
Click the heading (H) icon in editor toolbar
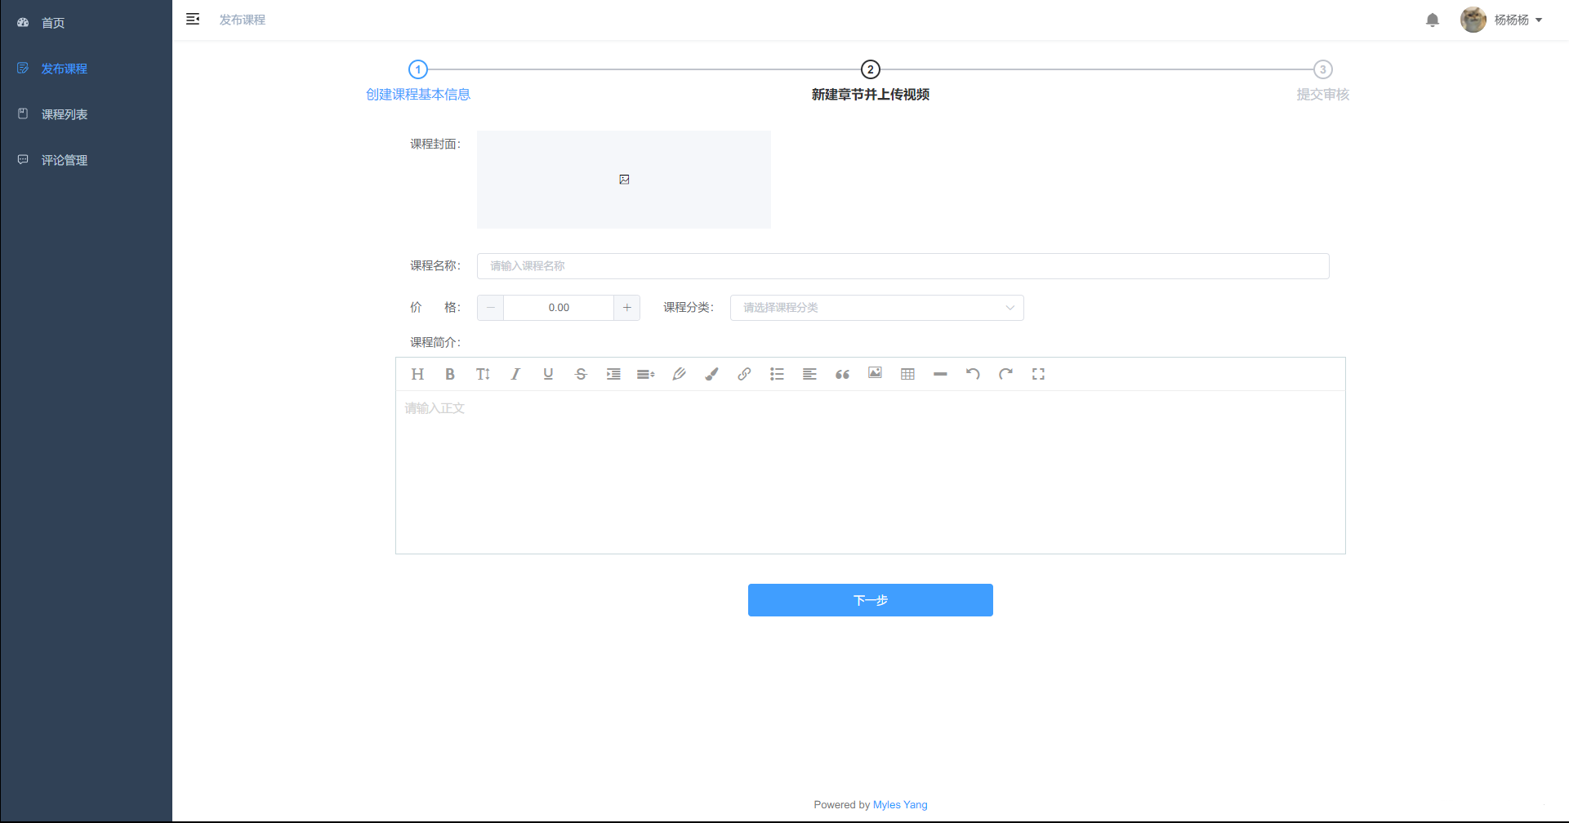point(417,374)
